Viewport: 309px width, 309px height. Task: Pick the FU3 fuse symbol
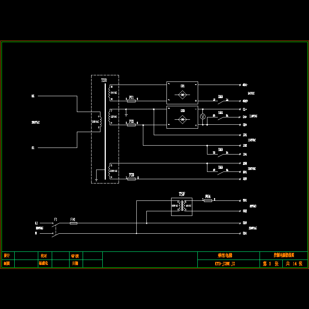pyautogui.click(x=131, y=179)
